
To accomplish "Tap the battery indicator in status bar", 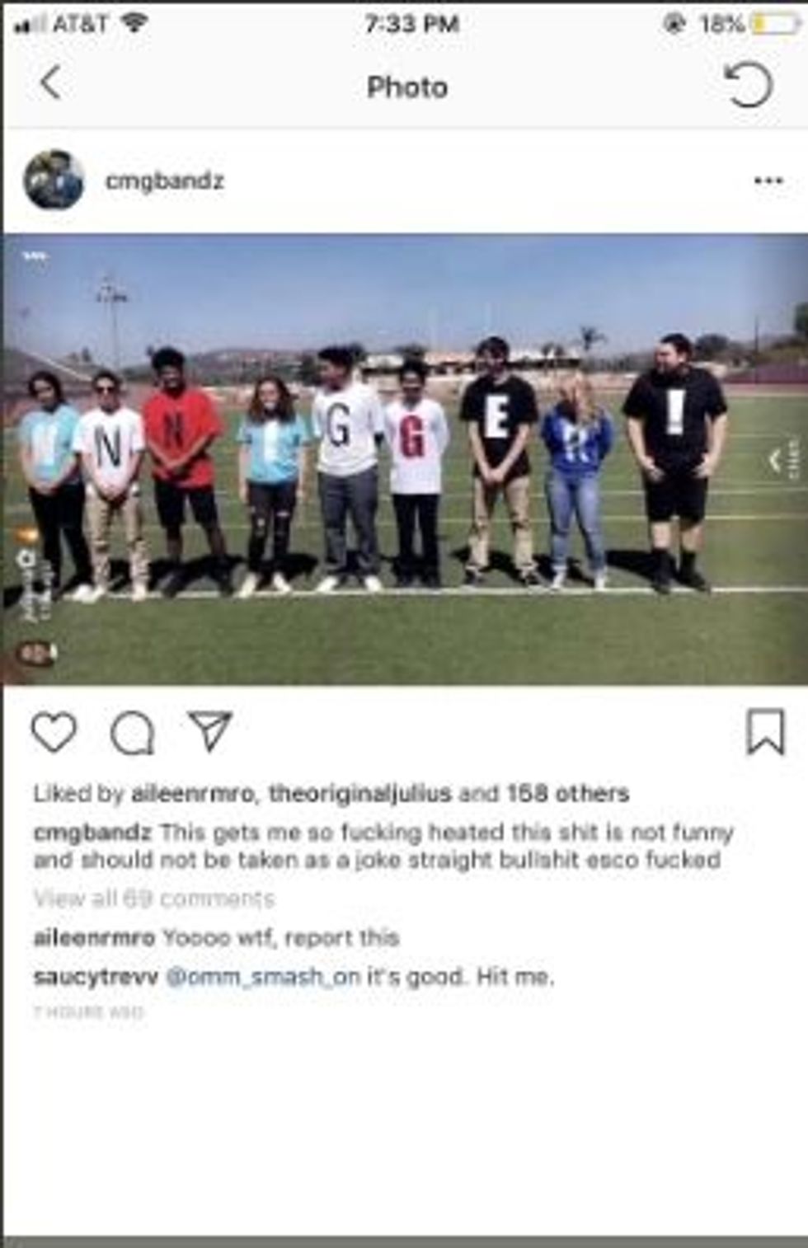I will 774,23.
